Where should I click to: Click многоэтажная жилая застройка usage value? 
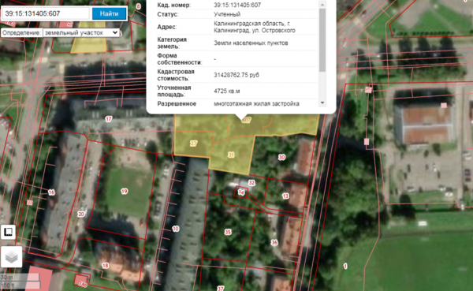(256, 103)
